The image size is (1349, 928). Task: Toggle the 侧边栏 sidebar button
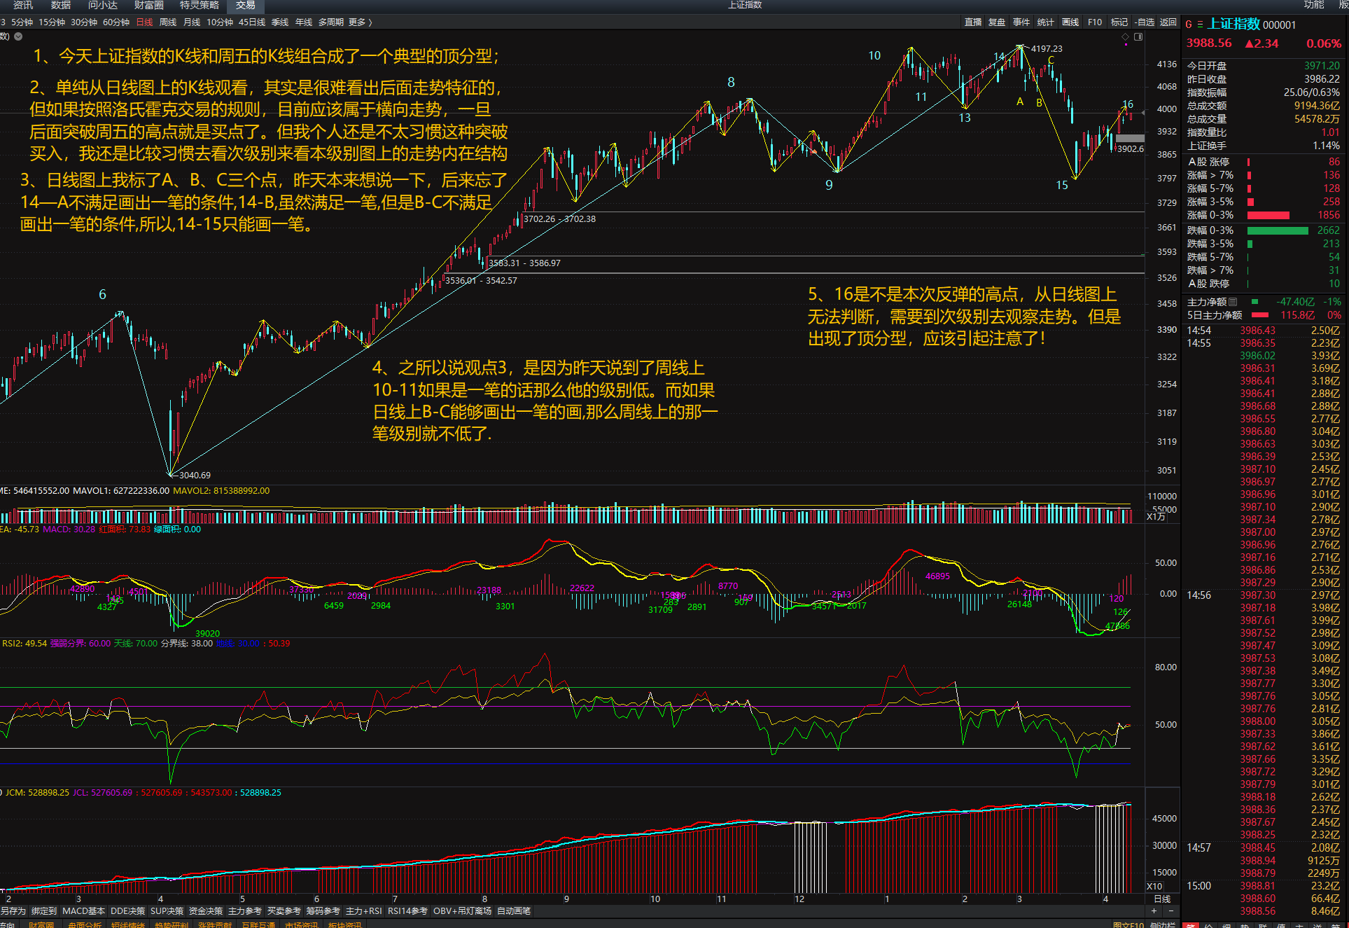(x=1163, y=924)
